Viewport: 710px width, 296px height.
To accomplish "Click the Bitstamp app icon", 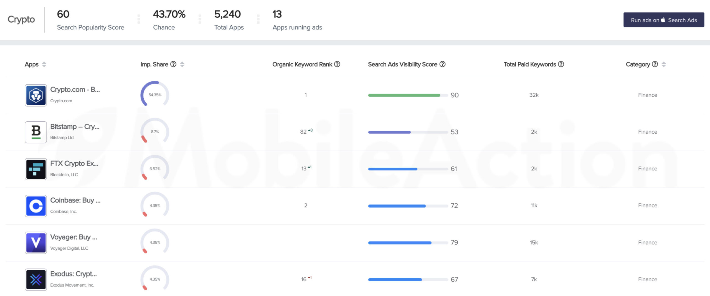I will pos(36,132).
